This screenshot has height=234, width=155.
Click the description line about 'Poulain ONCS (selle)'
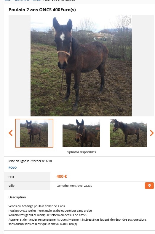[50, 211]
